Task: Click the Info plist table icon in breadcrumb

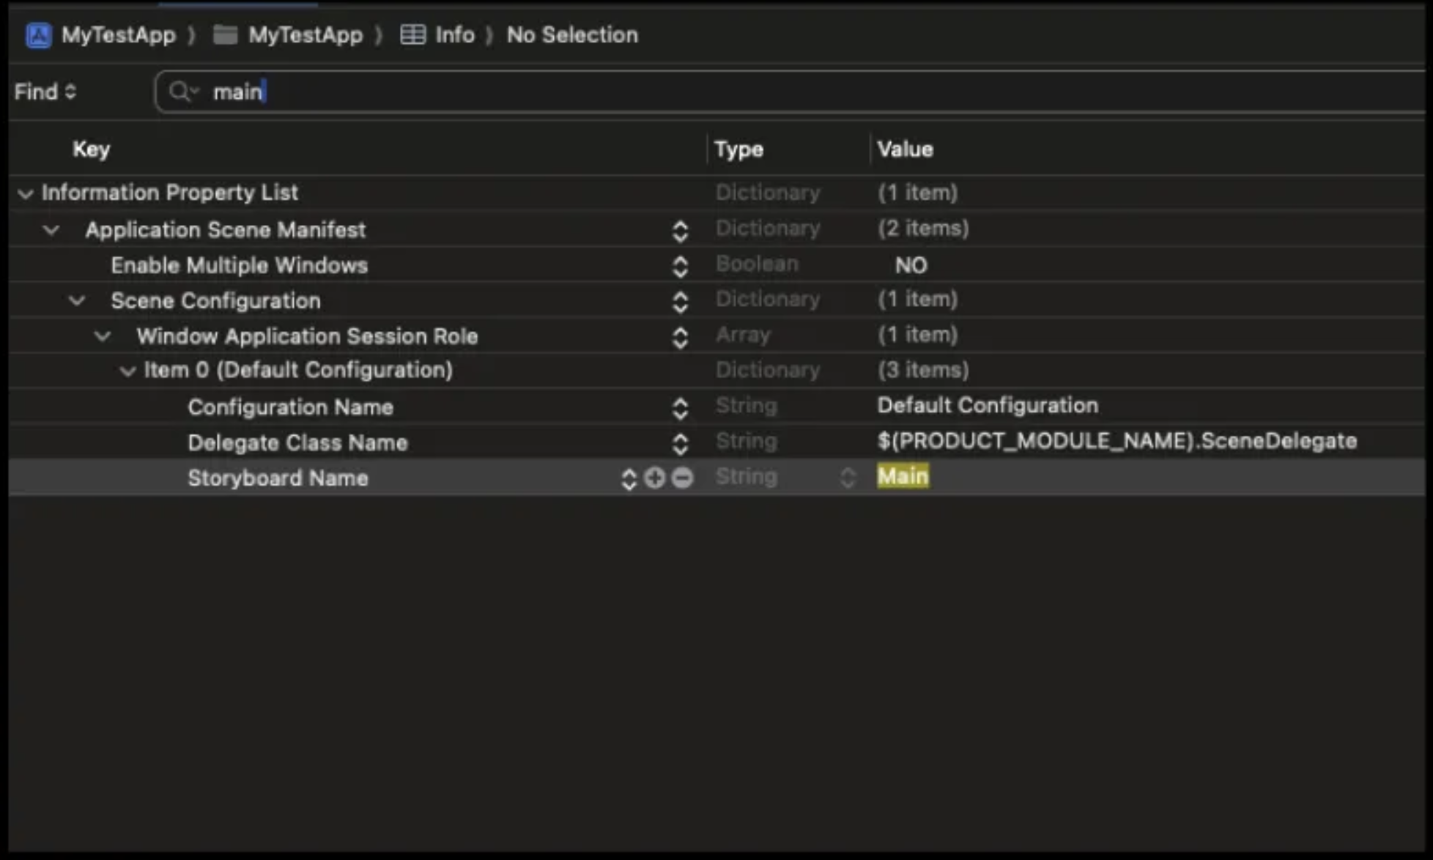Action: pos(412,34)
